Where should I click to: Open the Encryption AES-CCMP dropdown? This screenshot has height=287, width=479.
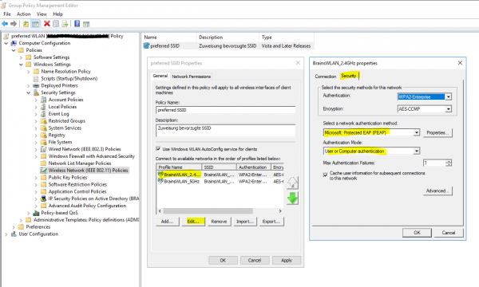(x=448, y=109)
